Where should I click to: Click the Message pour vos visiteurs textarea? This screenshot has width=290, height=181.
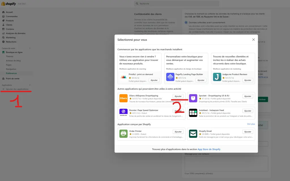226,164
